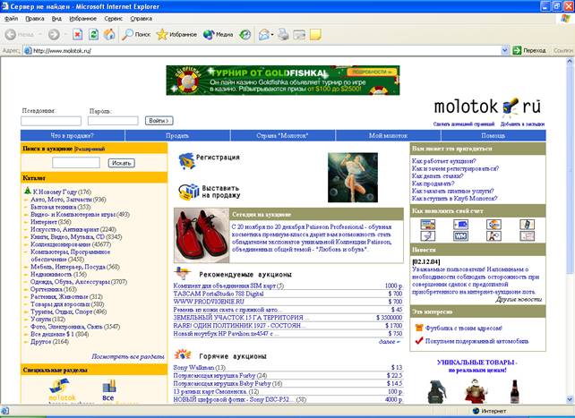
Task: Open the address bar dropdown arrow
Action: tap(505, 50)
